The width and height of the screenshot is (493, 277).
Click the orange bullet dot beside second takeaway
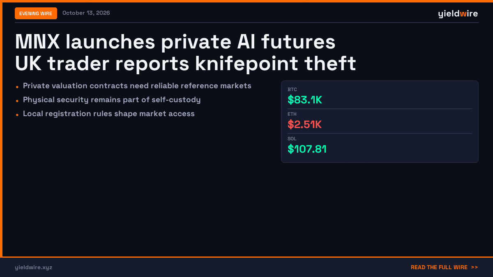point(17,101)
